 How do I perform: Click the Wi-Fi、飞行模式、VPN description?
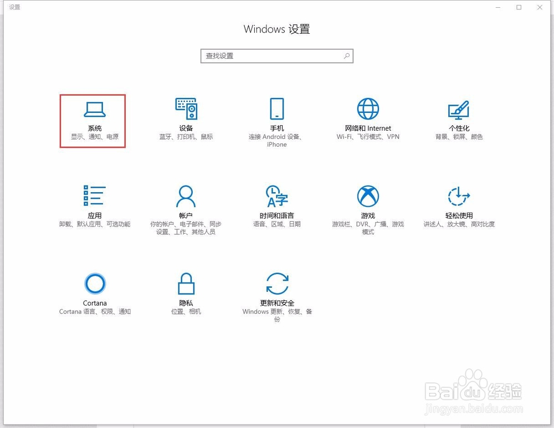[x=368, y=137]
